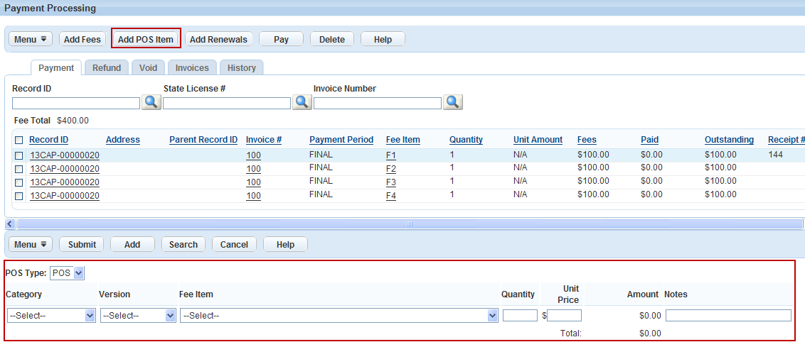Check the box for fee item F1 row
Image resolution: width=805 pixels, height=342 pixels.
point(19,155)
